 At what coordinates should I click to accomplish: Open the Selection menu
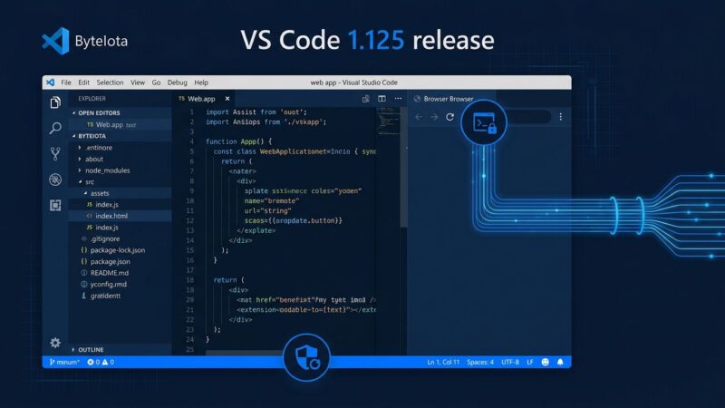point(110,83)
